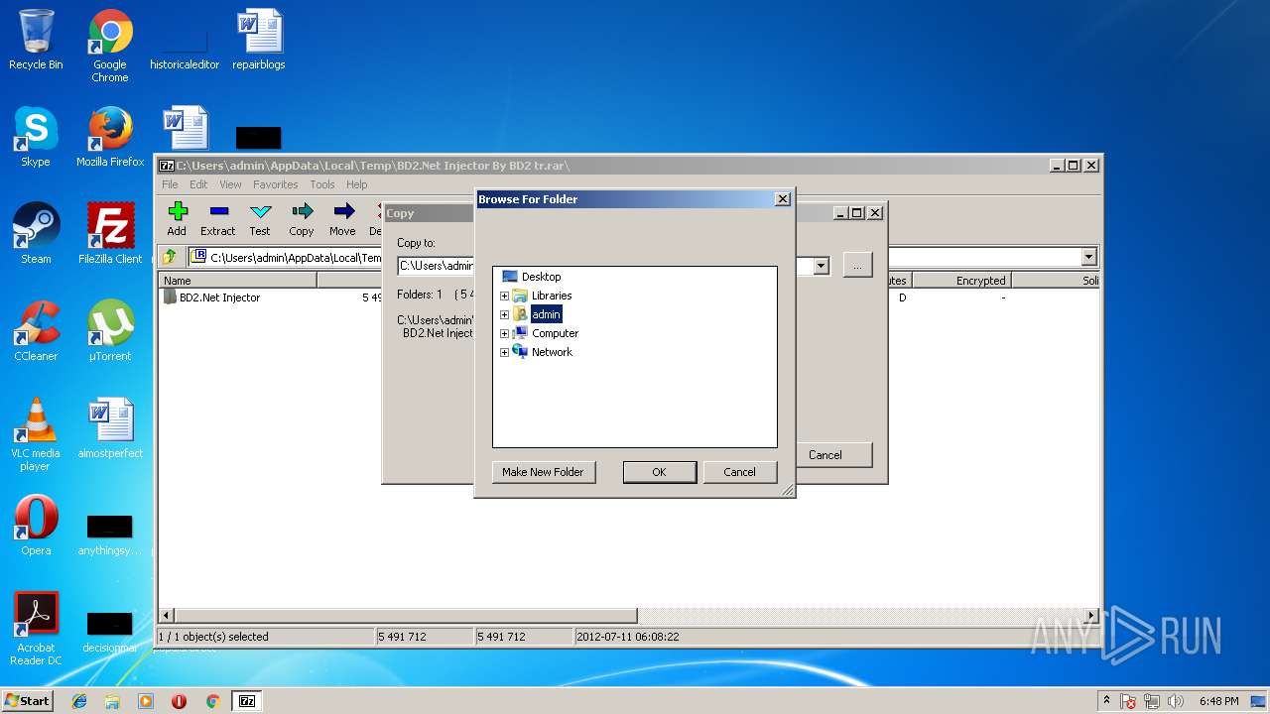Open CCleaner desktop shortcut
Viewport: 1270px width, 714px height.
[x=36, y=330]
